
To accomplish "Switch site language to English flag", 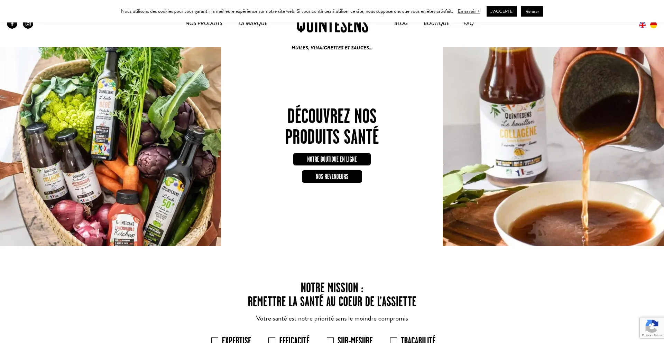I will click(642, 25).
